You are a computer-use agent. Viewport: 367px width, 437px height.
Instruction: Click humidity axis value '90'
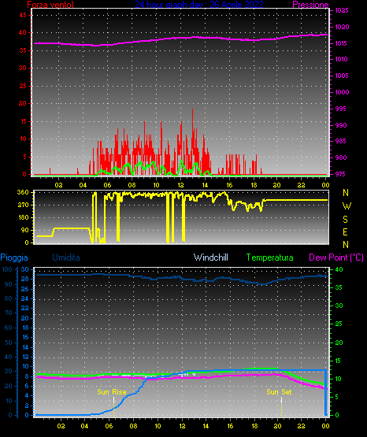pyautogui.click(x=9, y=284)
